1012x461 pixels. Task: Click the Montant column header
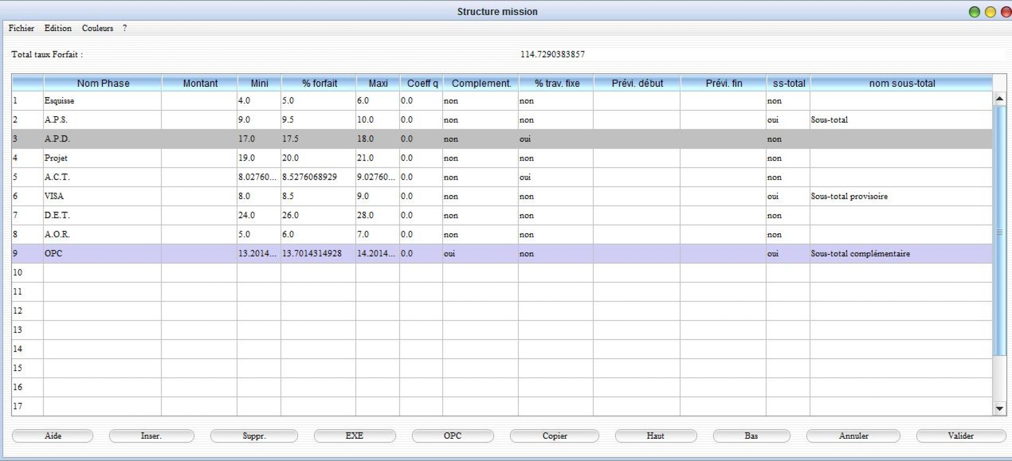200,83
